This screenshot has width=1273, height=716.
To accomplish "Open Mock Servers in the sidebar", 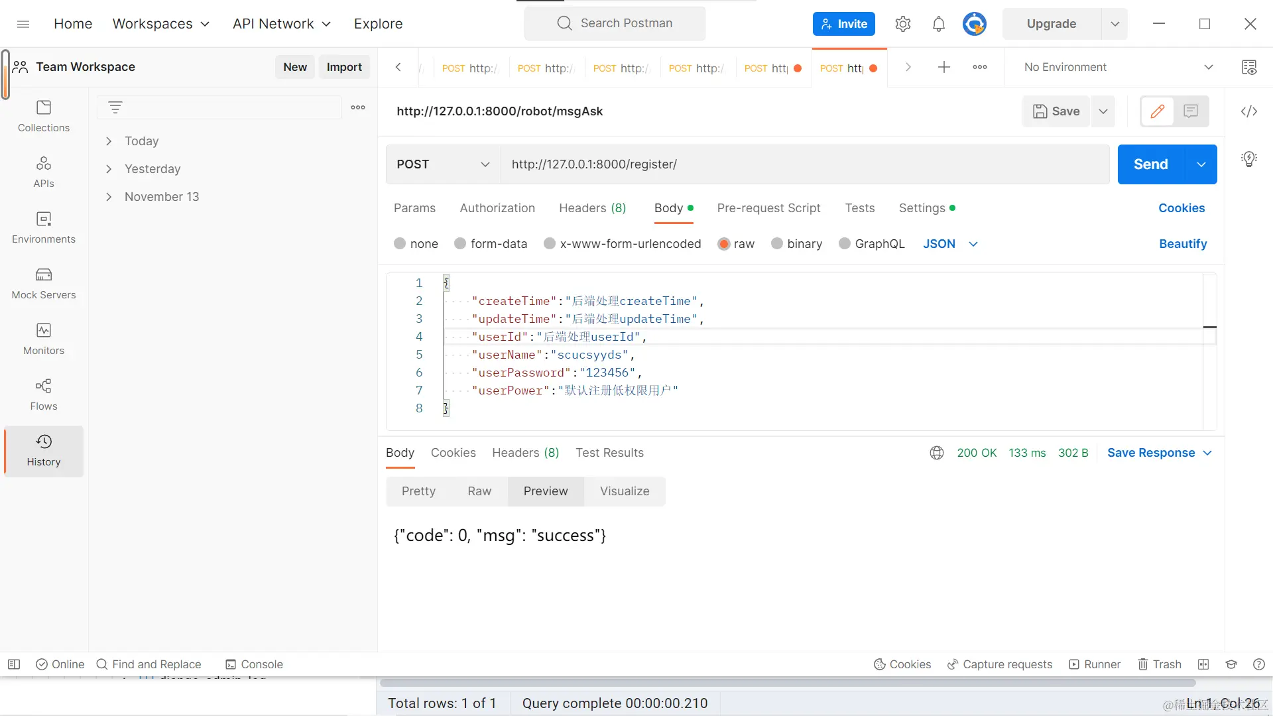I will [x=44, y=283].
